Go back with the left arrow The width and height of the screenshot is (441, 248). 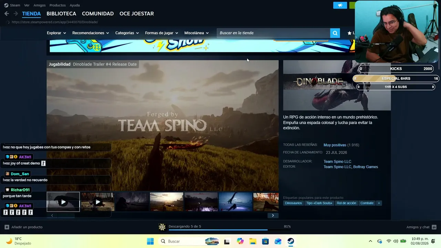coord(7,14)
